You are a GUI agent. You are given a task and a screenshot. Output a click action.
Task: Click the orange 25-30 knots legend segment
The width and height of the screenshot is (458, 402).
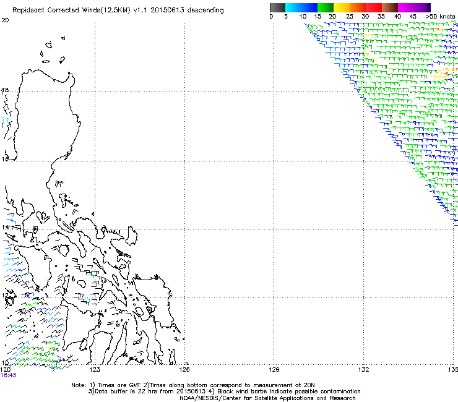point(358,7)
